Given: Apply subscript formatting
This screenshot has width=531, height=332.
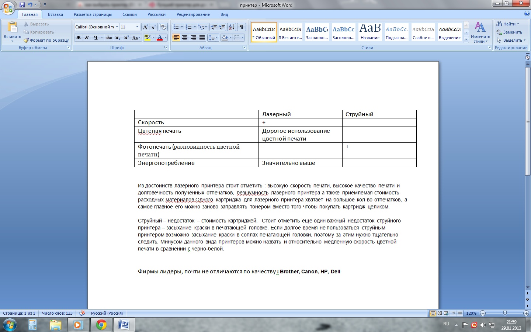Looking at the screenshot, I should tap(117, 38).
